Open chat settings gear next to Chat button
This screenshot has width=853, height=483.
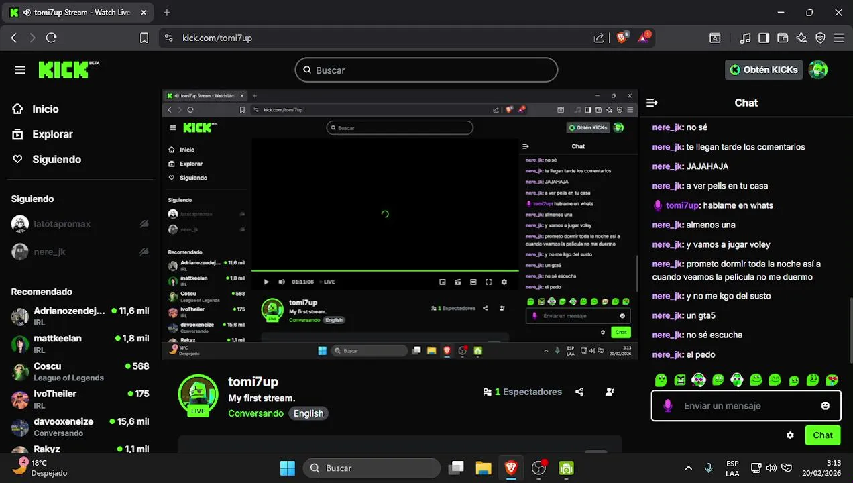790,435
